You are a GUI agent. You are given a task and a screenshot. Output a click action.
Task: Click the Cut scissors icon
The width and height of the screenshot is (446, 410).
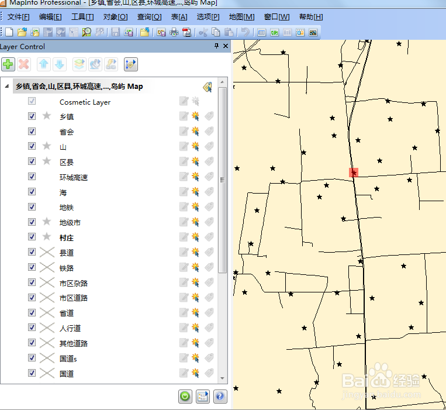(203, 32)
